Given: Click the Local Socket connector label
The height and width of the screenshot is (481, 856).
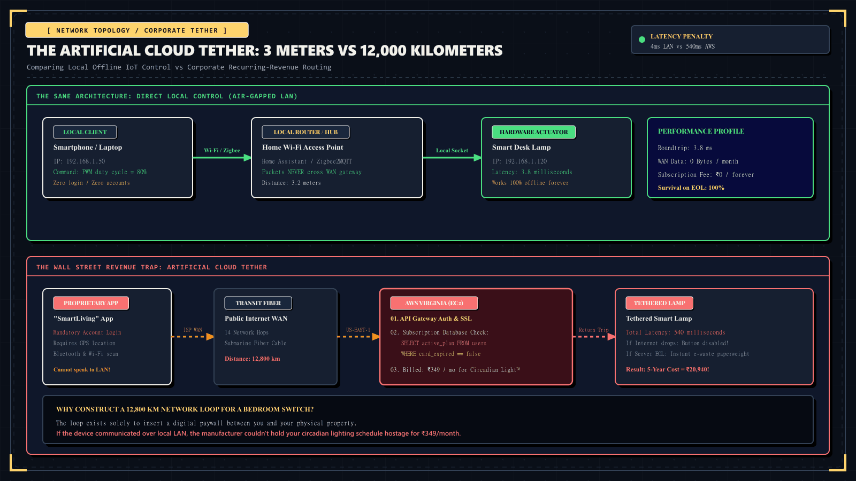Looking at the screenshot, I should (452, 150).
